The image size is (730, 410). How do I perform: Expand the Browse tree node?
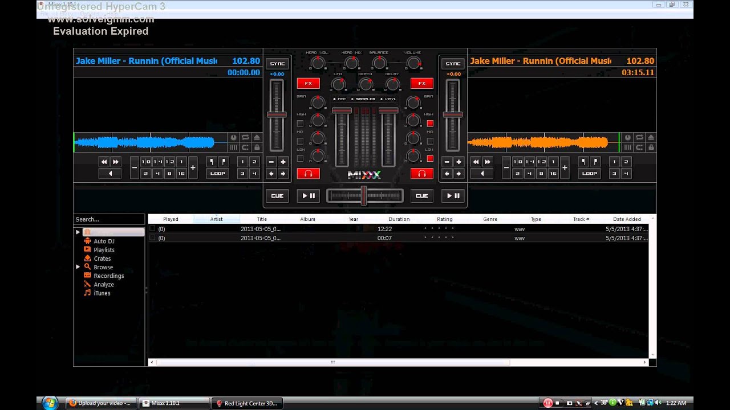(x=78, y=267)
